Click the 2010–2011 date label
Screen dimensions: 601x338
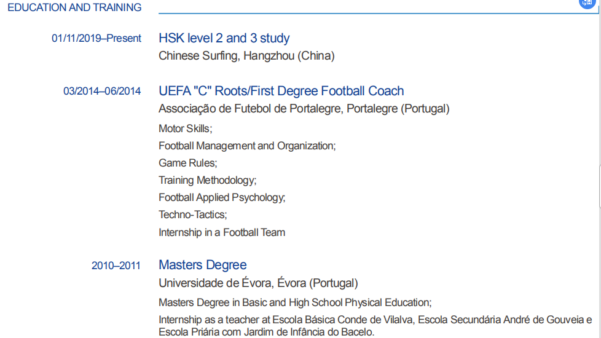116,266
